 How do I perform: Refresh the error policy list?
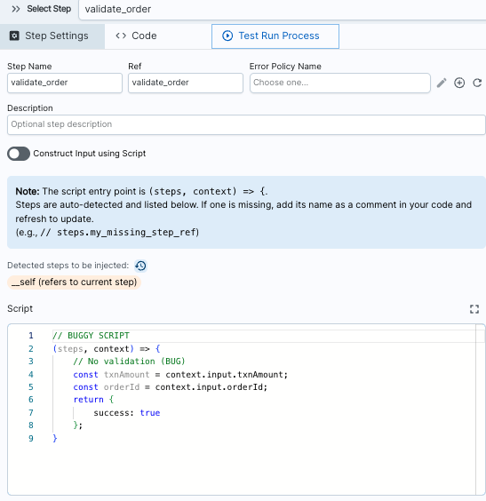click(477, 83)
